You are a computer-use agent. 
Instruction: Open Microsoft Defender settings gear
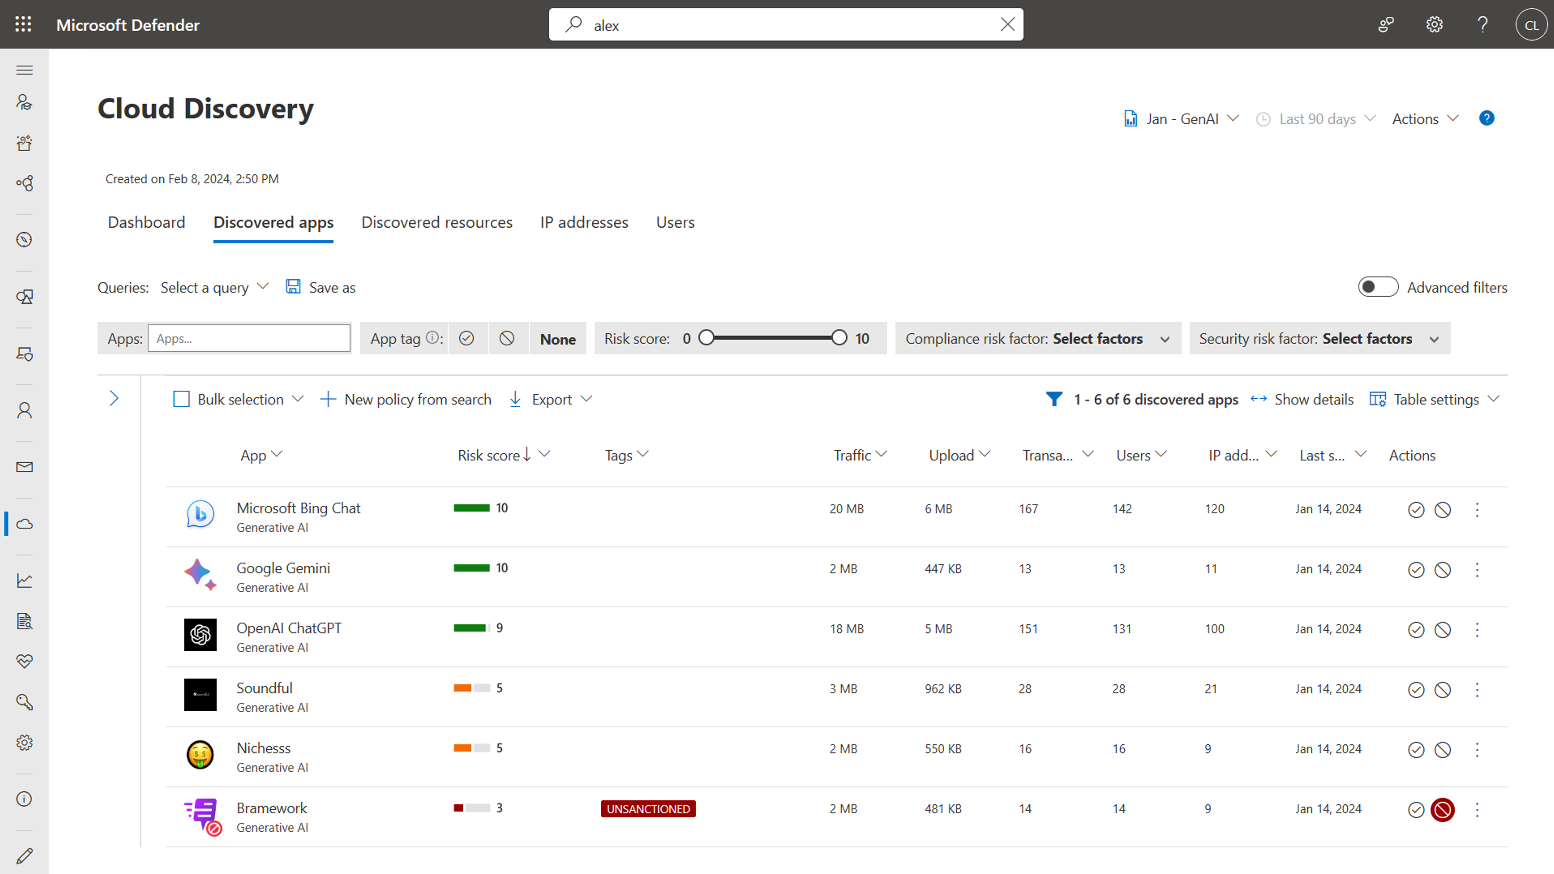(x=1434, y=25)
